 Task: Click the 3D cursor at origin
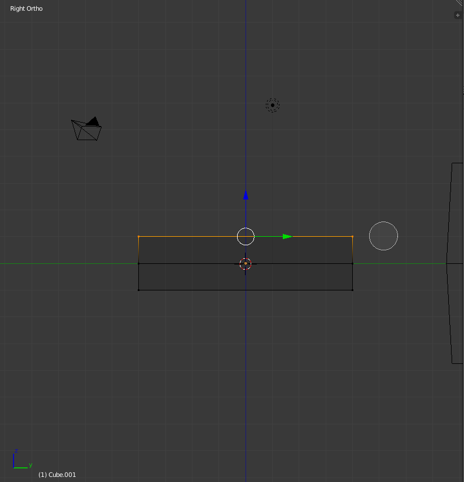[x=246, y=264]
